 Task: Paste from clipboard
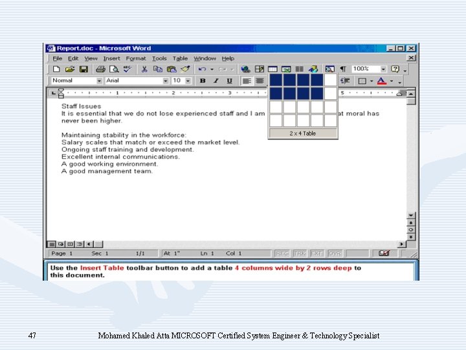click(x=172, y=69)
